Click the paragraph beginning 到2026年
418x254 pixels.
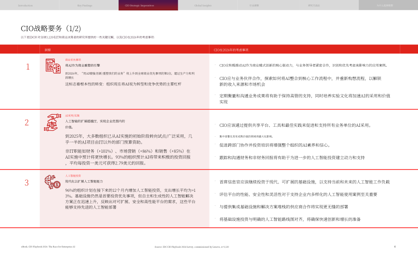tap(130, 75)
